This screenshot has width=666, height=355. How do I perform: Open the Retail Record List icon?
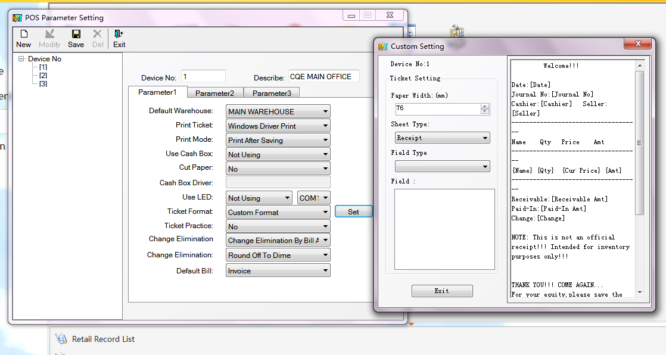pyautogui.click(x=61, y=339)
